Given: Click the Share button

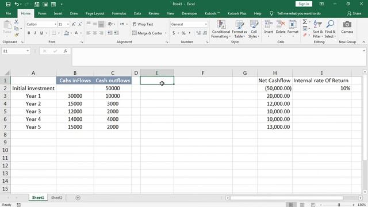Looking at the screenshot, I should [354, 14].
